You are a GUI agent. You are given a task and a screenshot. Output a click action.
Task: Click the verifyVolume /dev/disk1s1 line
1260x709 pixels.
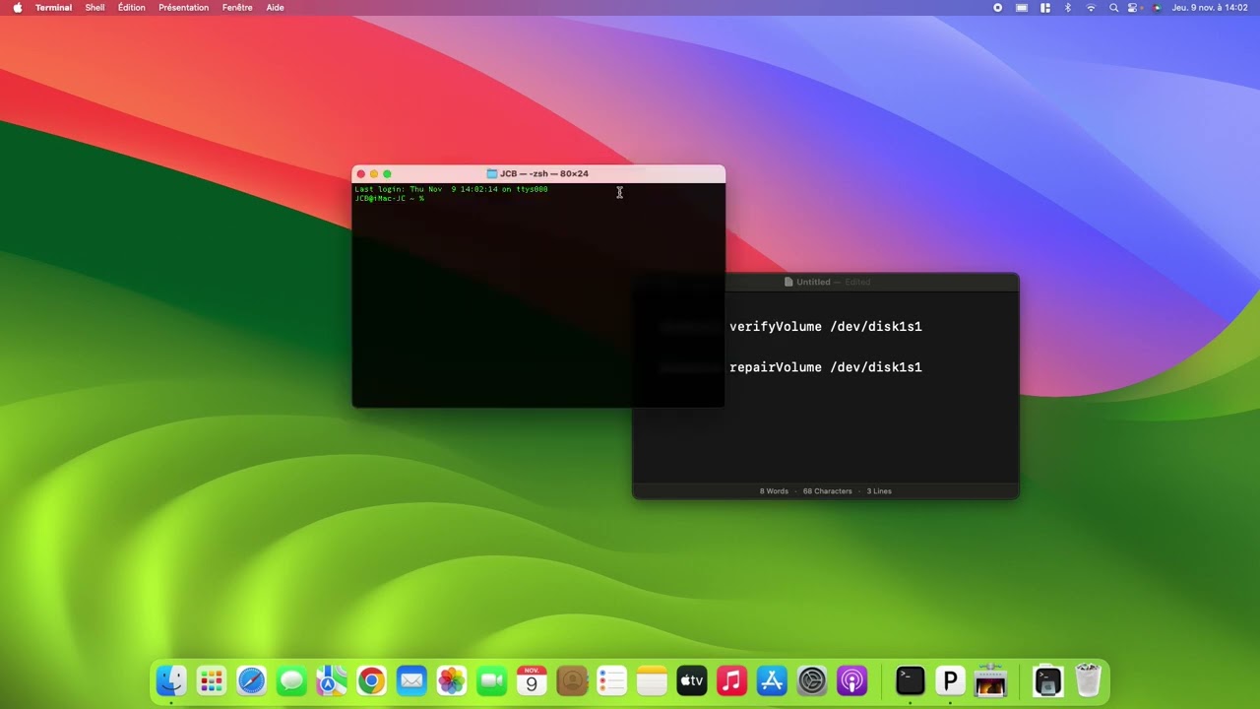tap(825, 327)
